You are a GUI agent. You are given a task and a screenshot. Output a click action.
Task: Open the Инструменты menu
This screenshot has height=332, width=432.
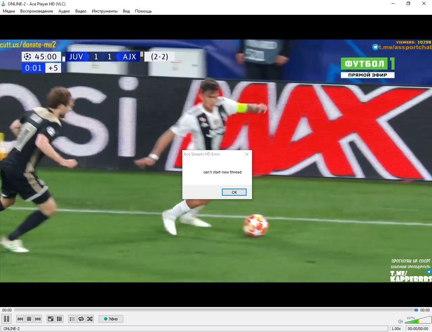coord(105,11)
